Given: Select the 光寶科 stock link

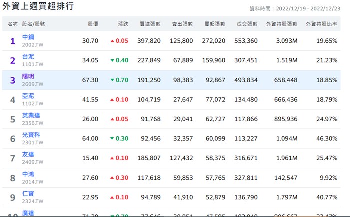Looking at the screenshot, I should coord(32,135).
